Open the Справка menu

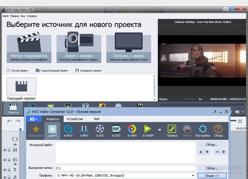[x=32, y=16]
